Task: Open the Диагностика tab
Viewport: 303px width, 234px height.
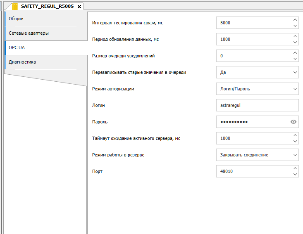Action: (x=22, y=62)
